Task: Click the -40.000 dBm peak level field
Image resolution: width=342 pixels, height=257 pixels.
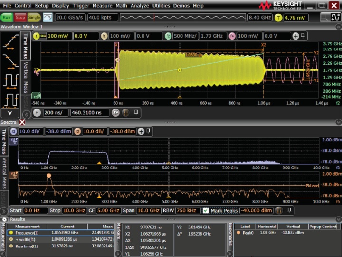Action: (x=256, y=211)
